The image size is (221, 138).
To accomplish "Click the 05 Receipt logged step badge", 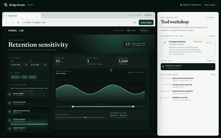I will tap(10, 94).
